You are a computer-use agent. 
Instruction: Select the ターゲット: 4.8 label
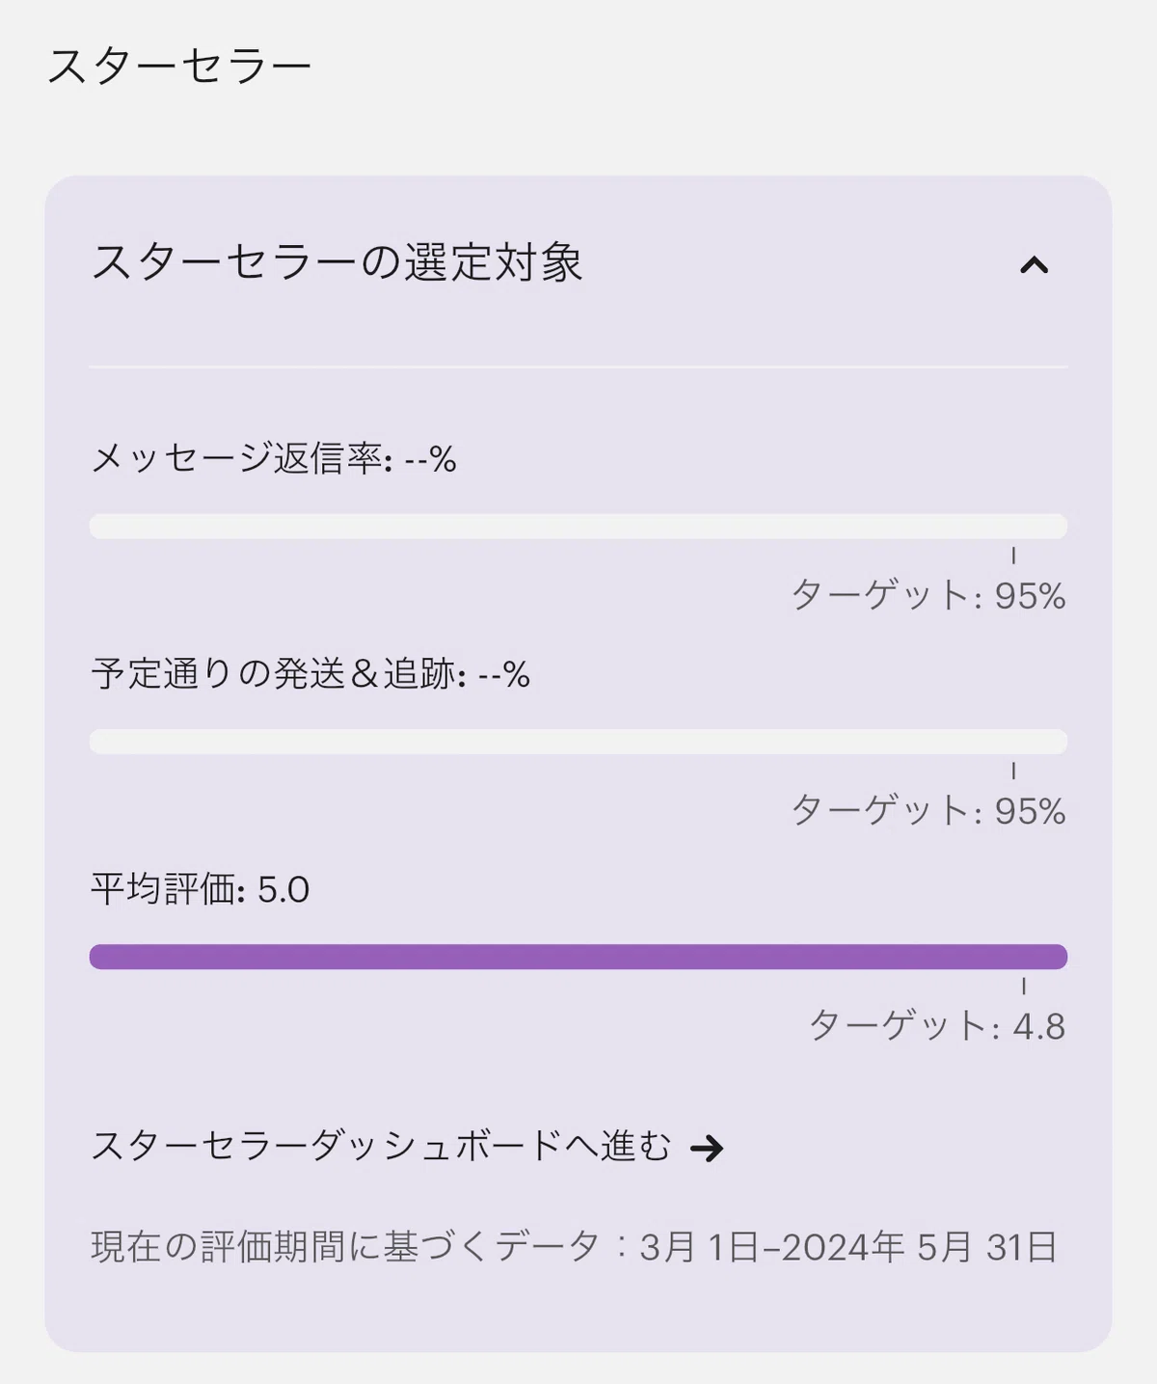[x=937, y=1025]
